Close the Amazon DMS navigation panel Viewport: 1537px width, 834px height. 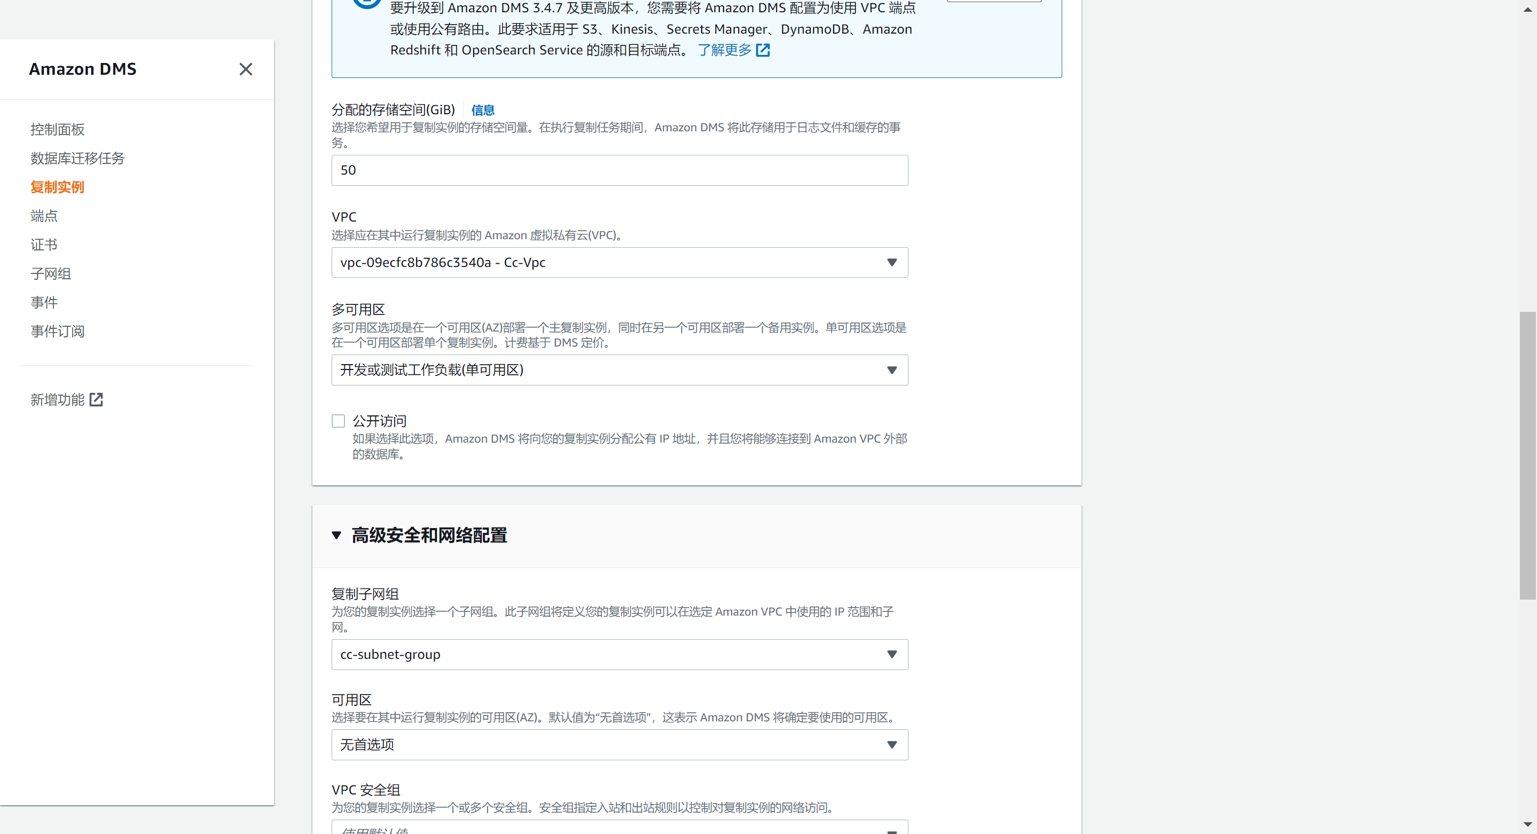(245, 69)
